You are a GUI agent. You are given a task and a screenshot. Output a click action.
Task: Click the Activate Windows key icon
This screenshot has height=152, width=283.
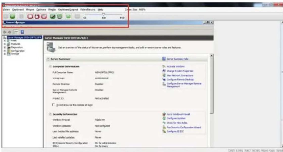pos(164,67)
